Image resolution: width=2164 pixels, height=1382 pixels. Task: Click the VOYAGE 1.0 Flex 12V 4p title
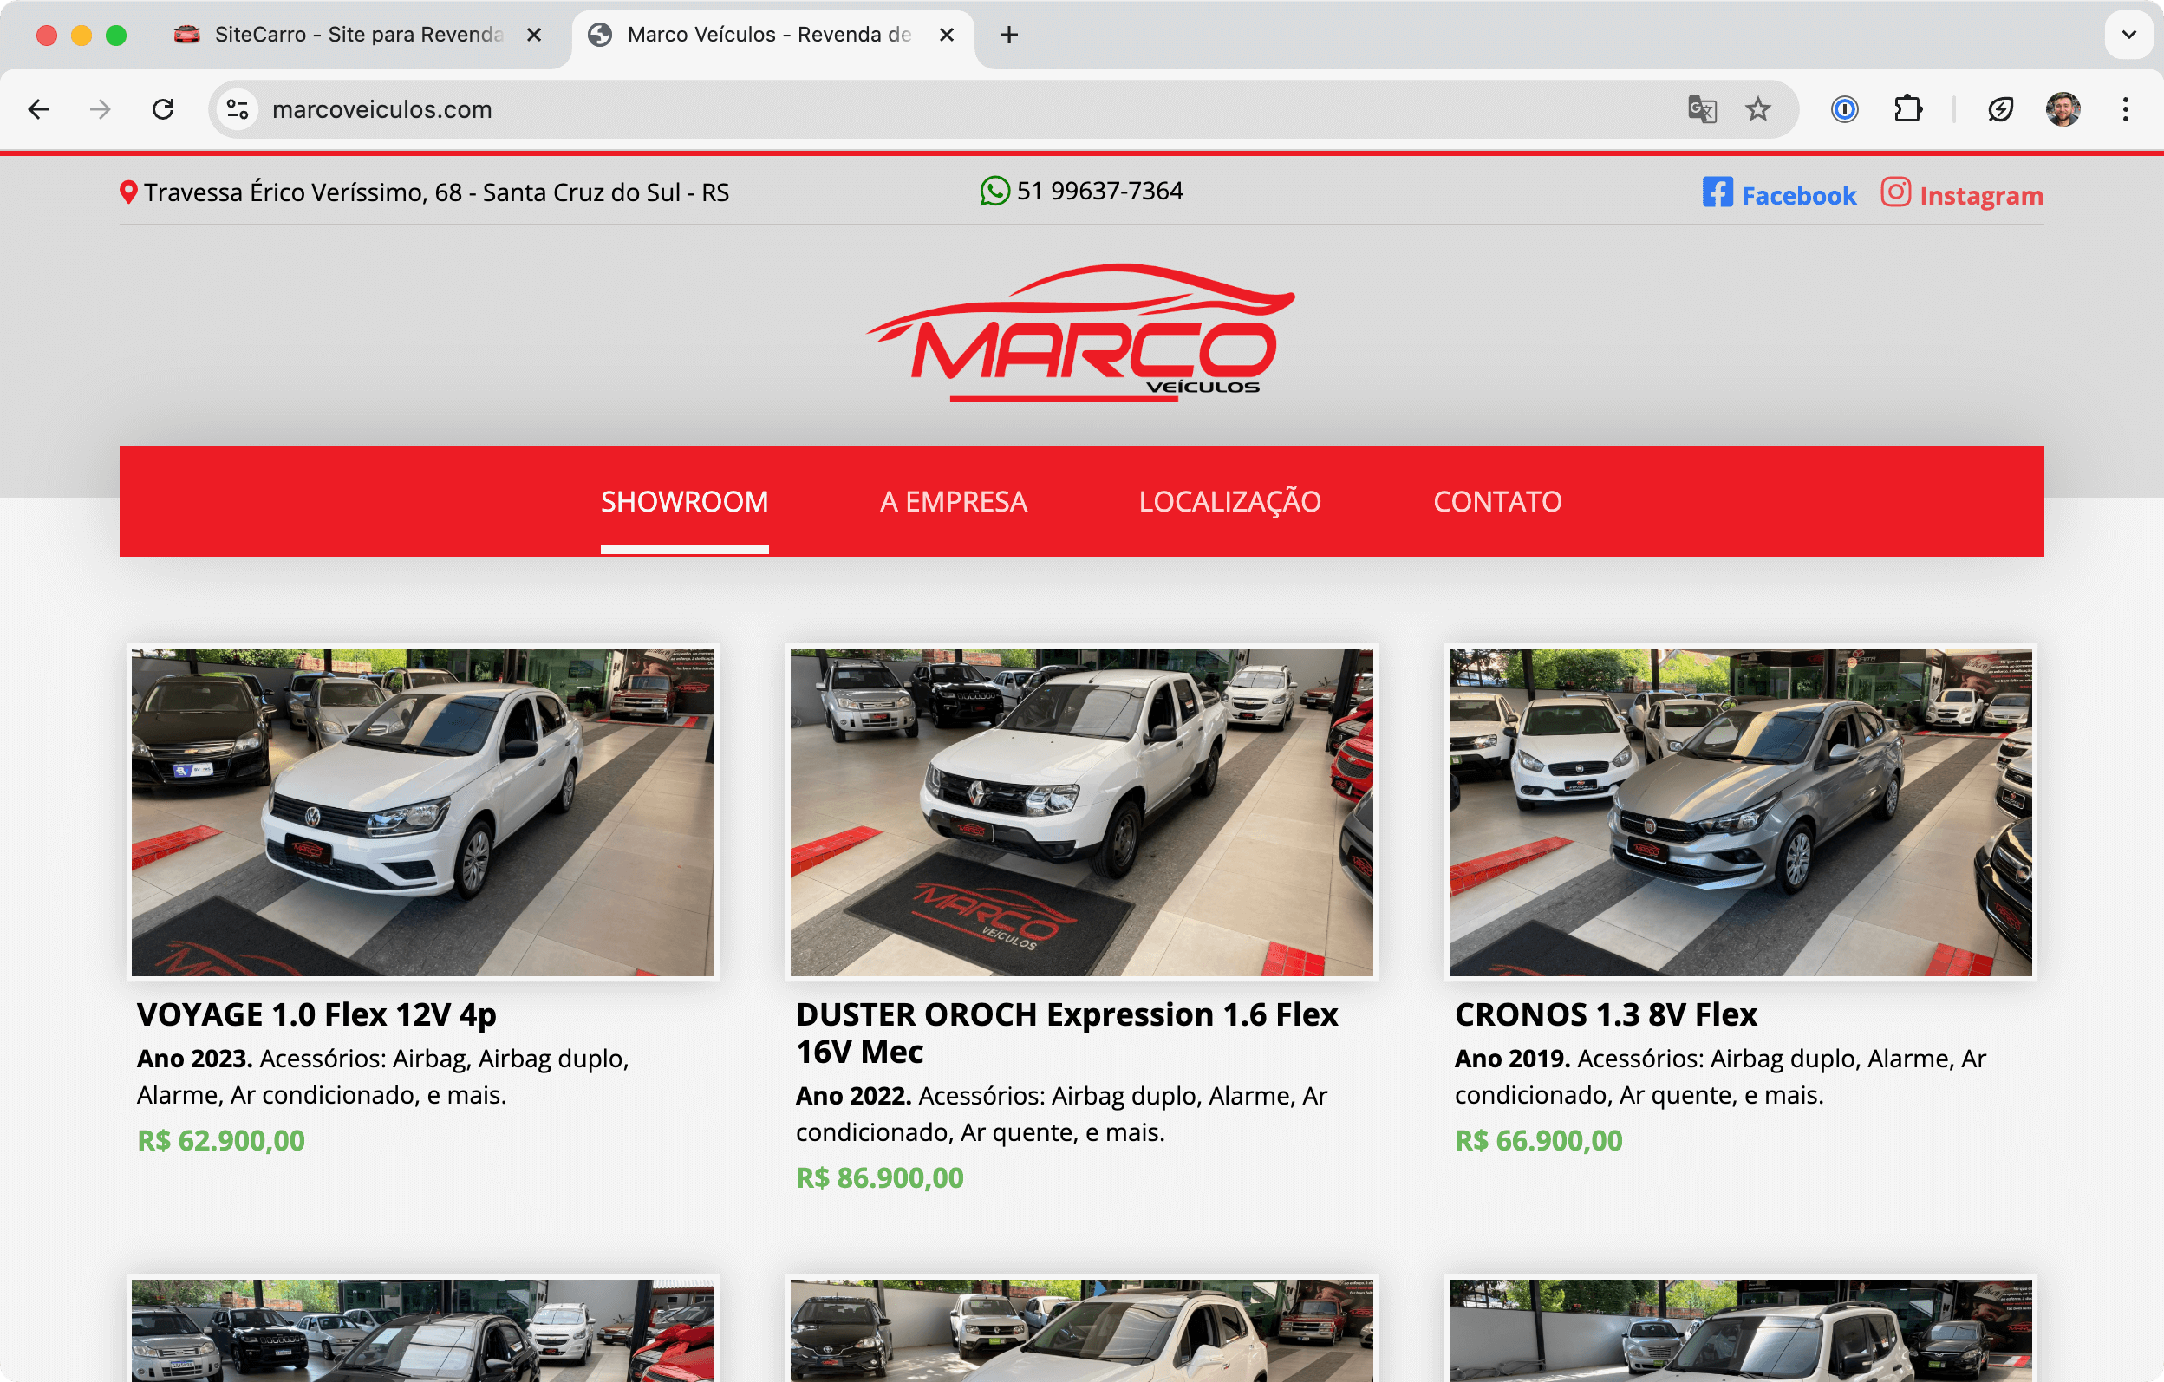(316, 1015)
